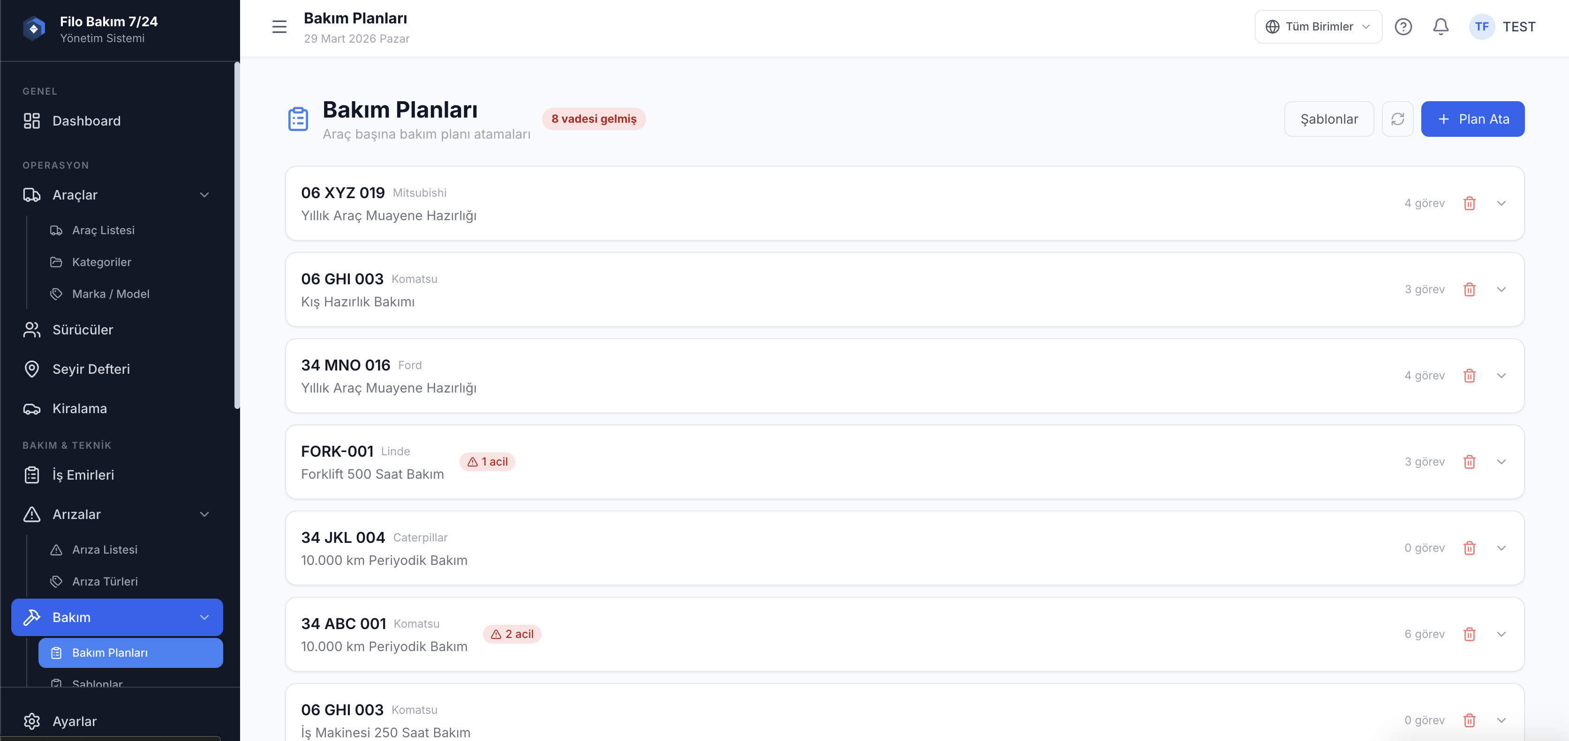The width and height of the screenshot is (1569, 741).
Task: Click the 8 vadesi gelmiş badge
Action: [x=593, y=119]
